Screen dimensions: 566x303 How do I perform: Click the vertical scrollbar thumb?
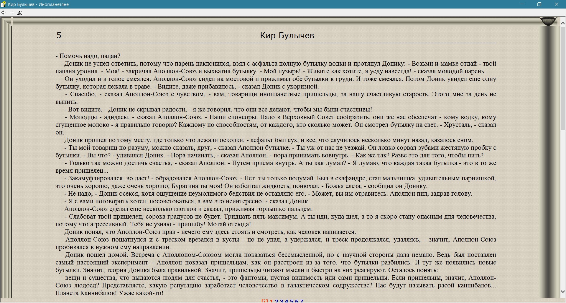click(x=563, y=78)
